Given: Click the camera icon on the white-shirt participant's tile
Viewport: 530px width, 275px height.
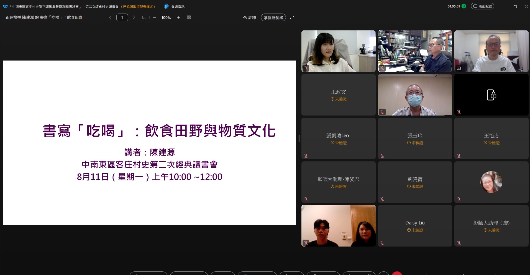Looking at the screenshot, I should click(459, 68).
